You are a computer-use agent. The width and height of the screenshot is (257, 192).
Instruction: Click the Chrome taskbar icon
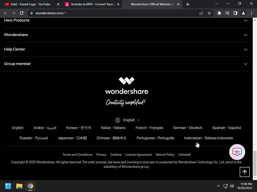pos(30,186)
